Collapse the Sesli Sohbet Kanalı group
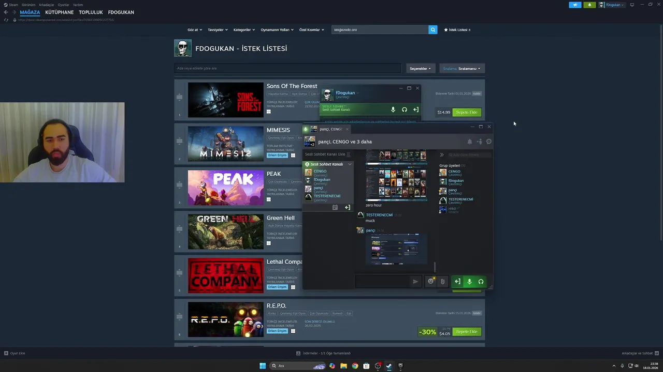 pos(350,164)
